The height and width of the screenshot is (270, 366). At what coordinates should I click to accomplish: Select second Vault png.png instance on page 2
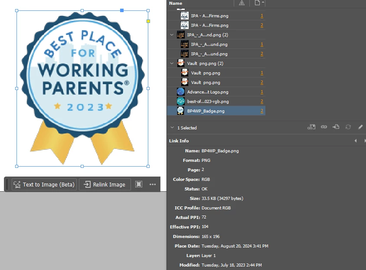tap(216, 83)
